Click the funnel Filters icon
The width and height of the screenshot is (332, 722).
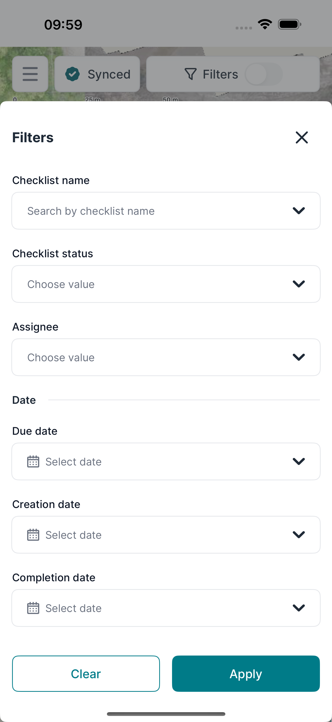[x=191, y=74]
